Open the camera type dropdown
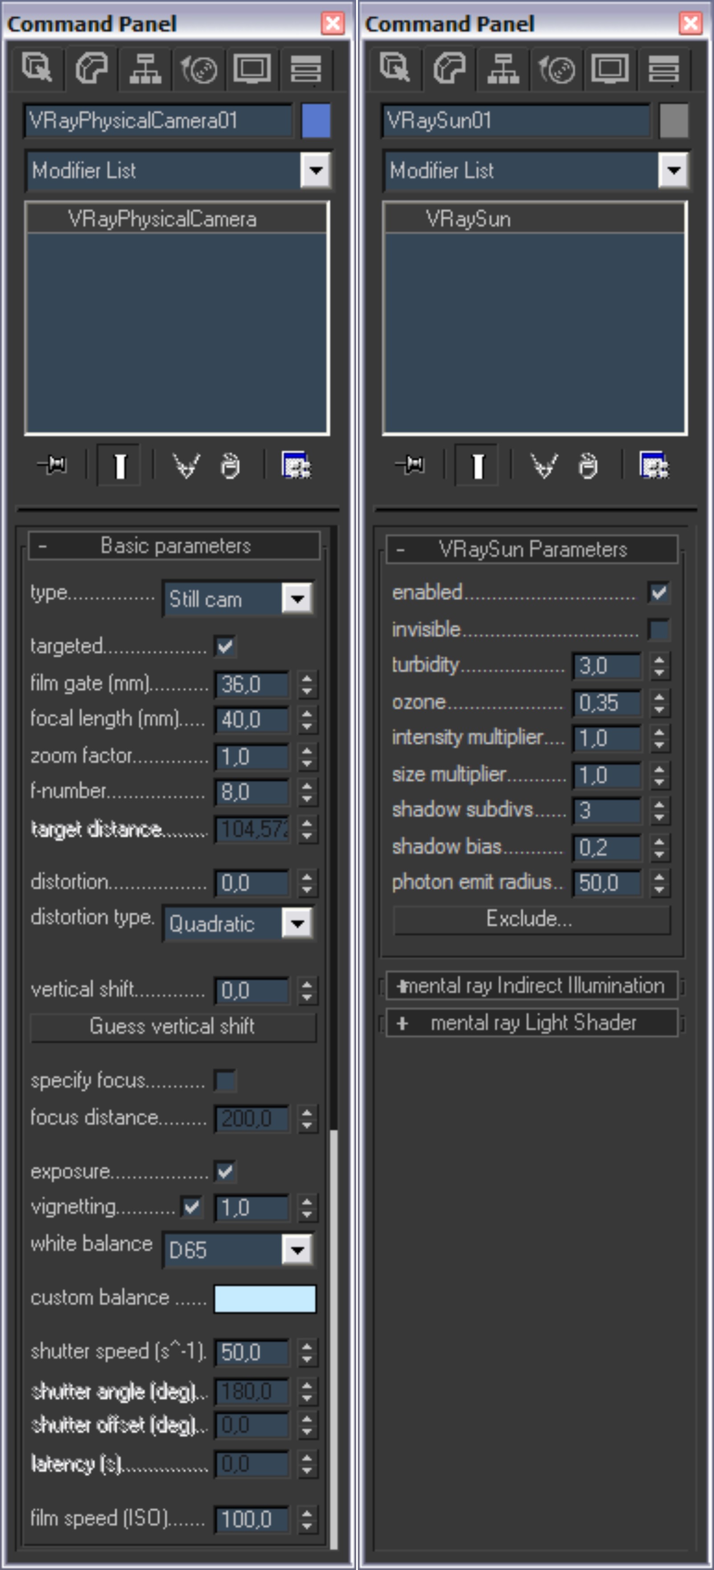714x1570 pixels. 298,598
